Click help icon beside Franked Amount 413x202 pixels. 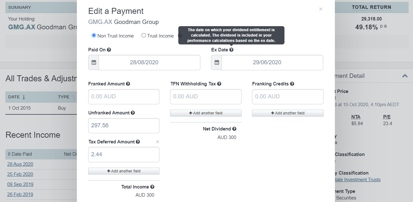pyautogui.click(x=128, y=84)
